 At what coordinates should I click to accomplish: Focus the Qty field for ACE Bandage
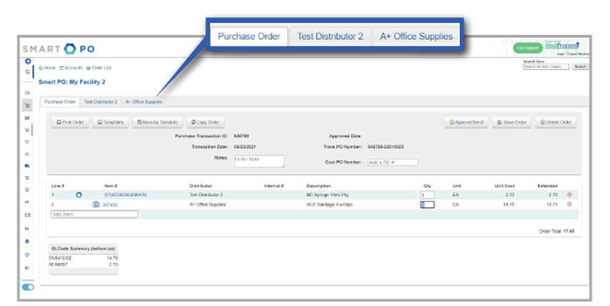tap(427, 205)
